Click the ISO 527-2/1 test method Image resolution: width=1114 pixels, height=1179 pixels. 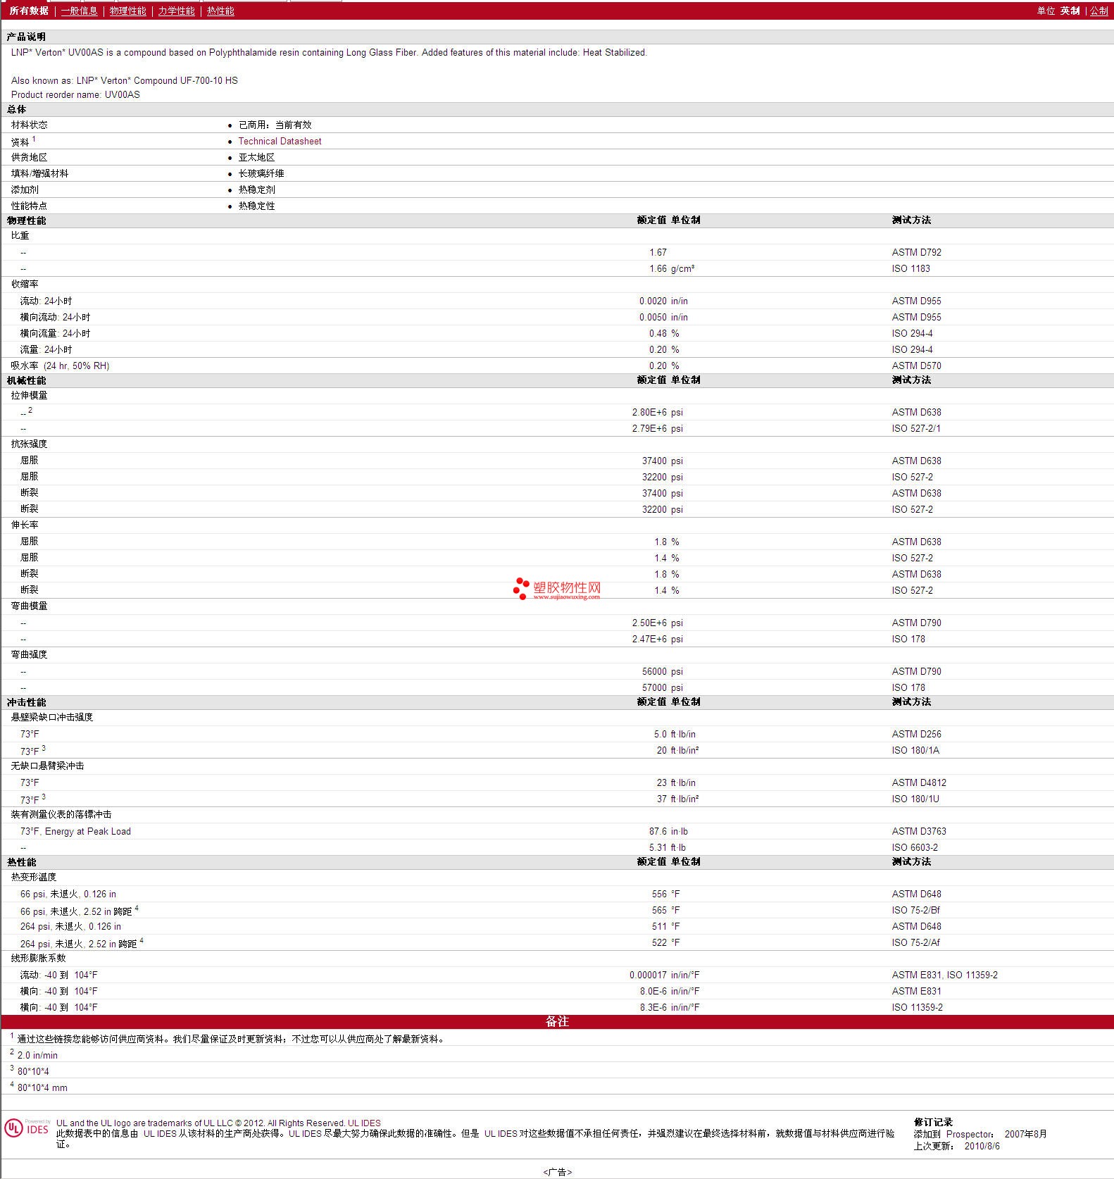[x=916, y=428]
